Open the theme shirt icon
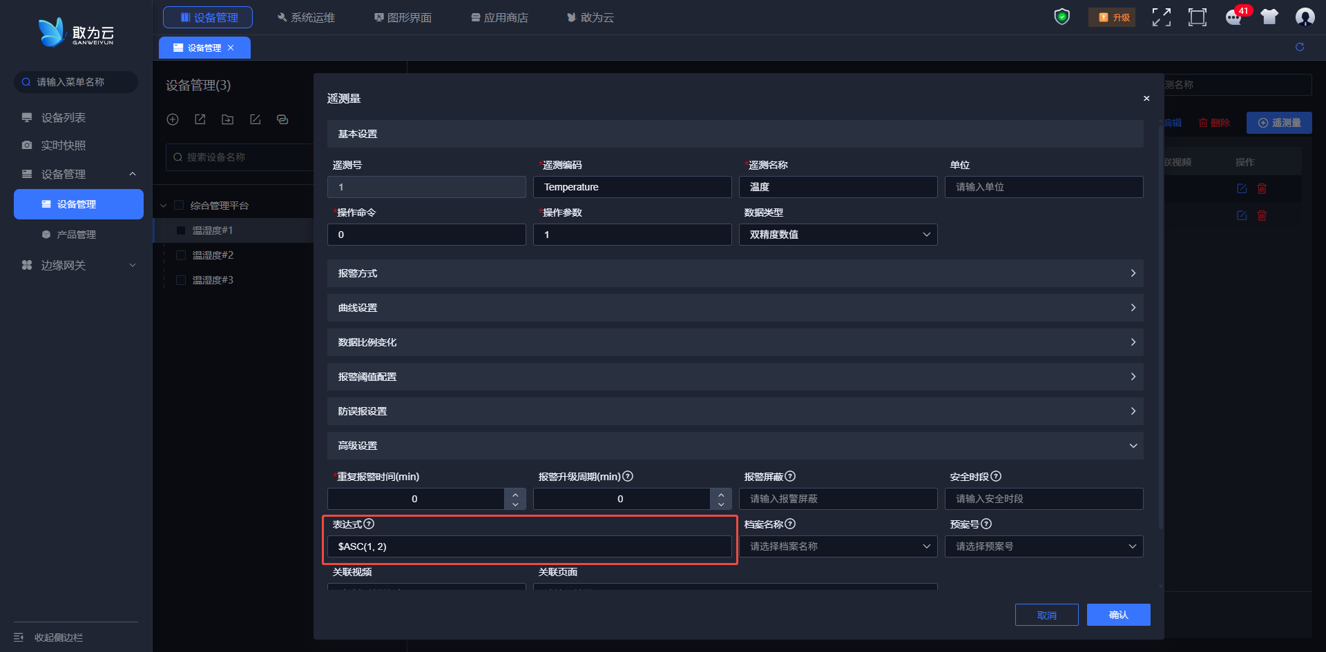The height and width of the screenshot is (652, 1326). pos(1269,17)
